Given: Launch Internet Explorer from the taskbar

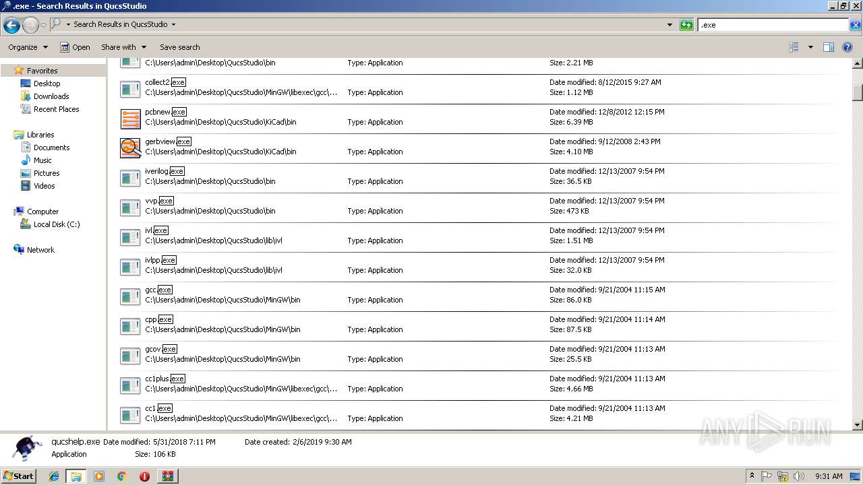Looking at the screenshot, I should click(x=54, y=476).
